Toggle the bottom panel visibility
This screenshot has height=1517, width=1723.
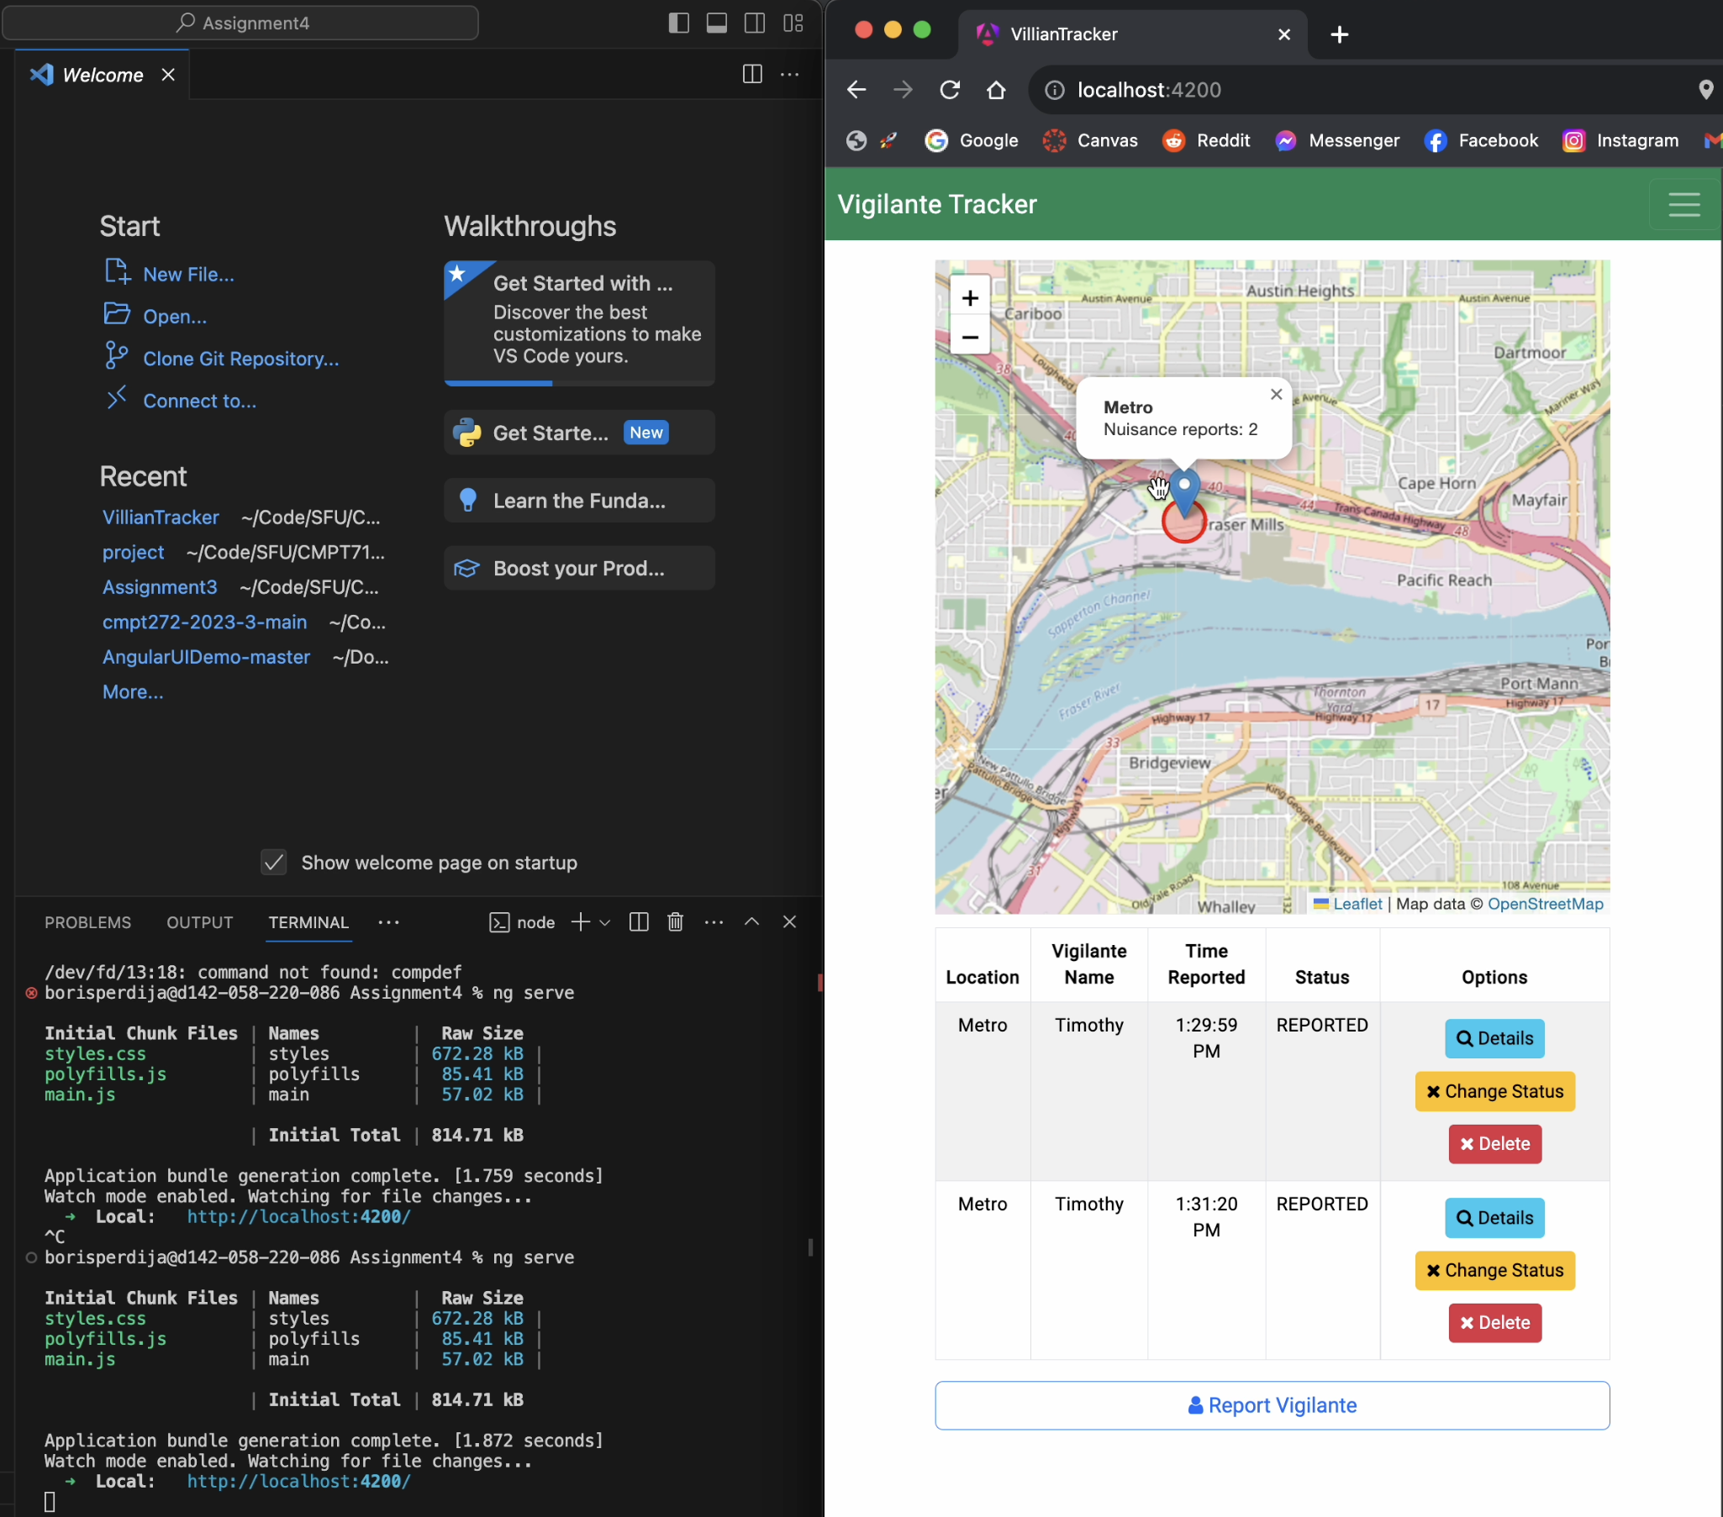click(715, 23)
